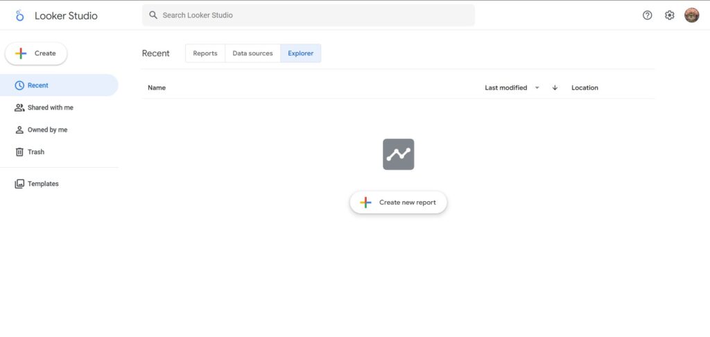Open Shared with me section
The image size is (710, 337).
[x=59, y=107]
